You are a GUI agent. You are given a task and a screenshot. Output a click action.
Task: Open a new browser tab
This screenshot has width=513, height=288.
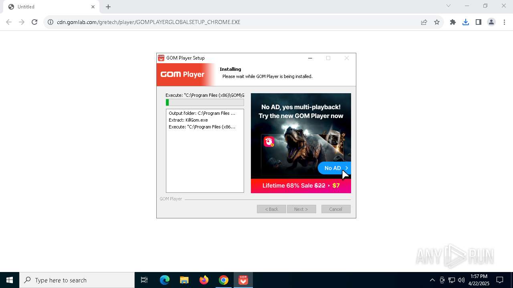108,7
